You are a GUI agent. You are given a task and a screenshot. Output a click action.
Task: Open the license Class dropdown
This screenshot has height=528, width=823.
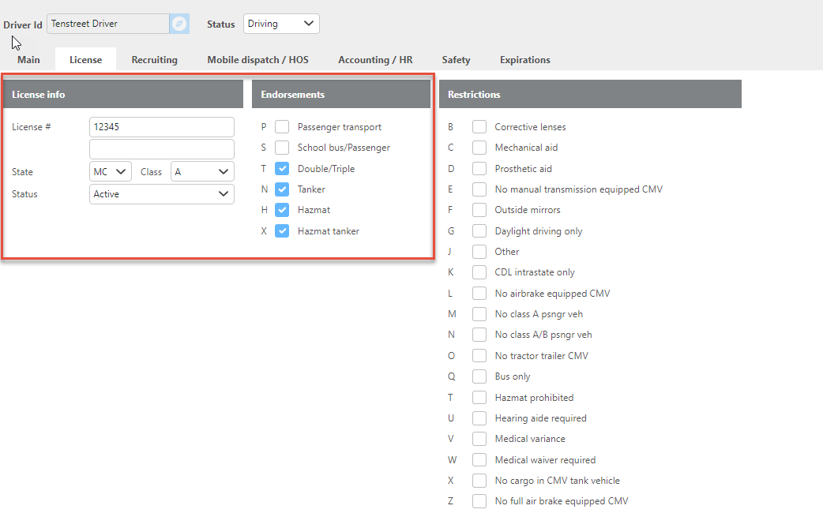(202, 172)
